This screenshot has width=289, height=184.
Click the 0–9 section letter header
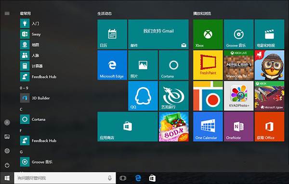pos(24,88)
